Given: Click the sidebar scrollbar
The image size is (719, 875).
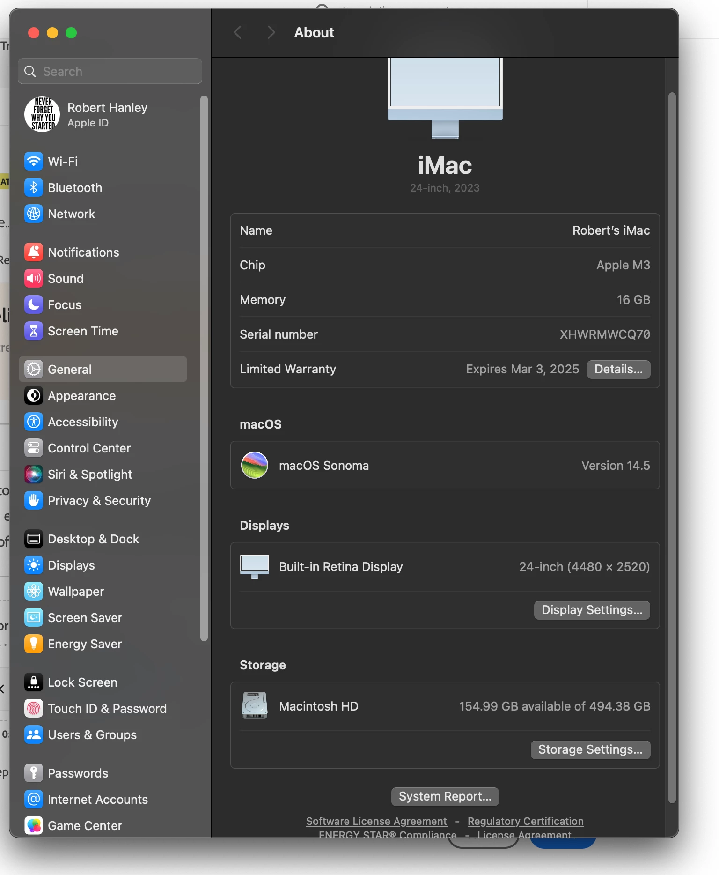Looking at the screenshot, I should (x=204, y=368).
